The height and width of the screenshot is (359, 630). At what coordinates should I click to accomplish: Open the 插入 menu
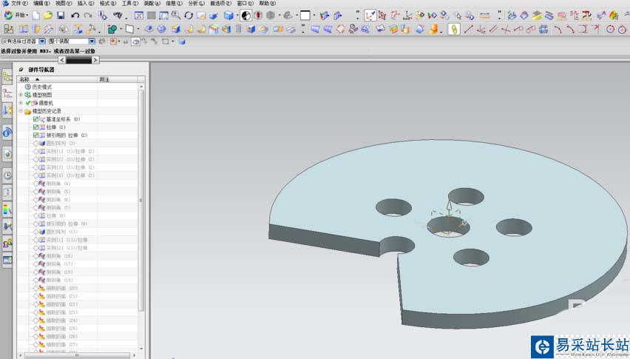click(x=86, y=3)
